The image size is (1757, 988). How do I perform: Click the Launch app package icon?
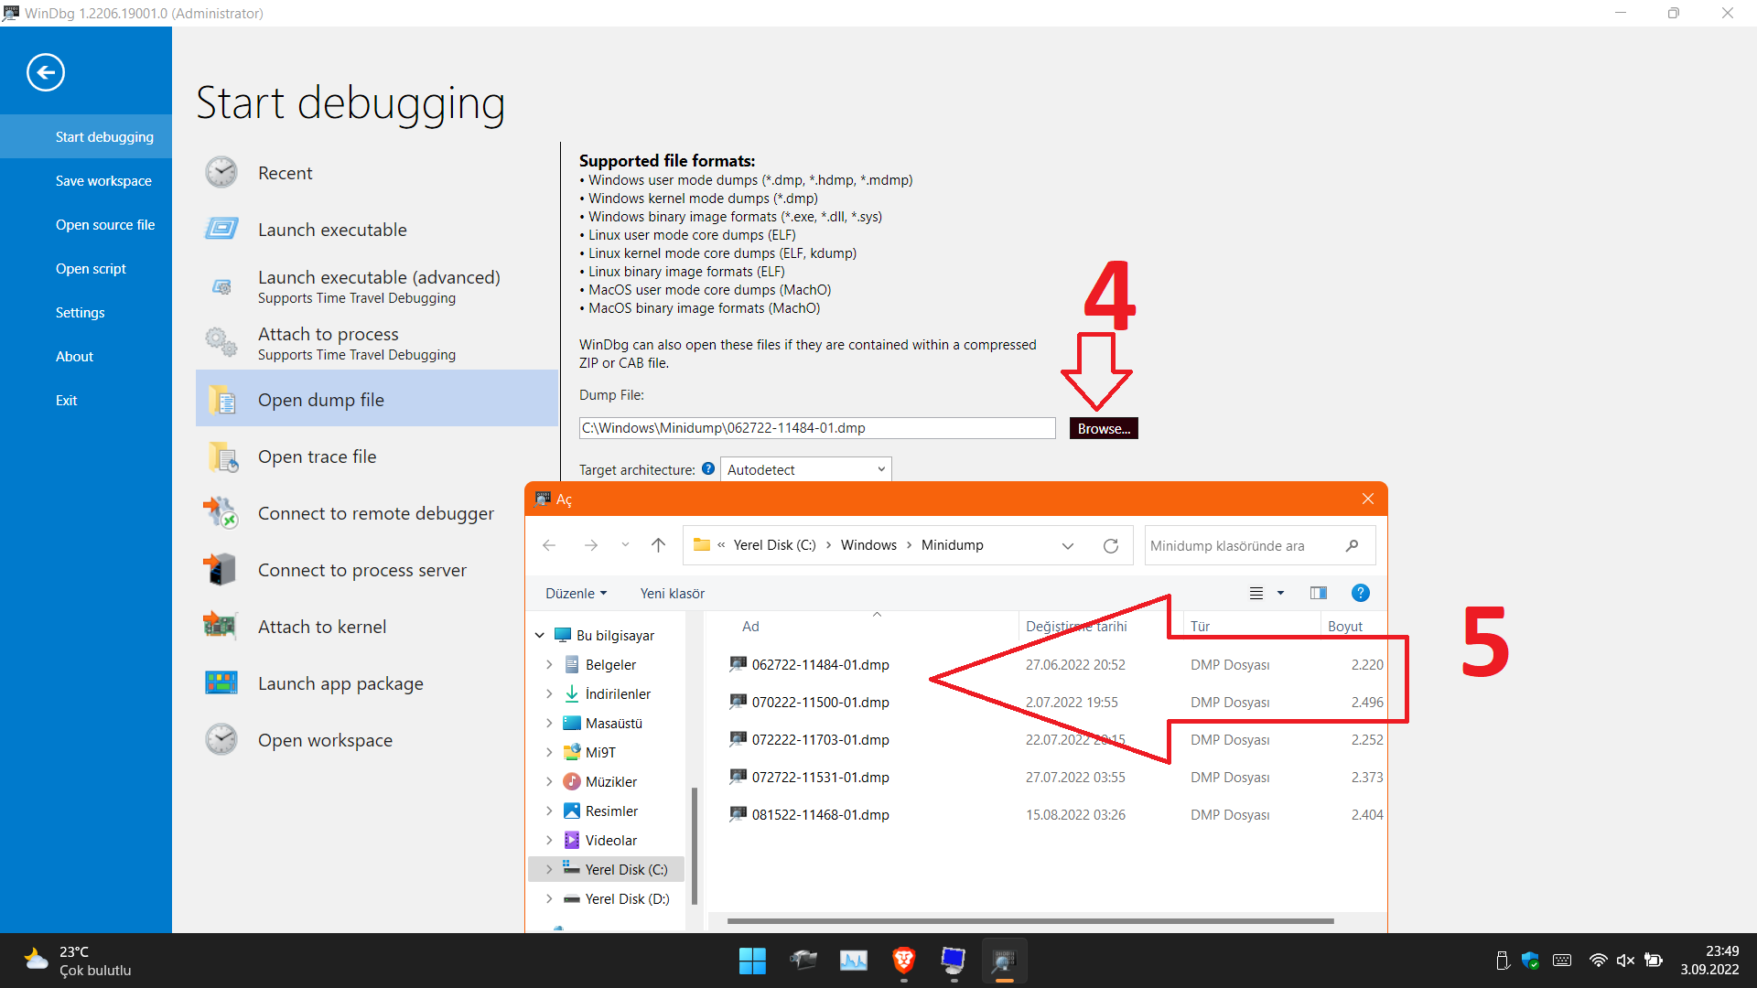click(x=221, y=682)
